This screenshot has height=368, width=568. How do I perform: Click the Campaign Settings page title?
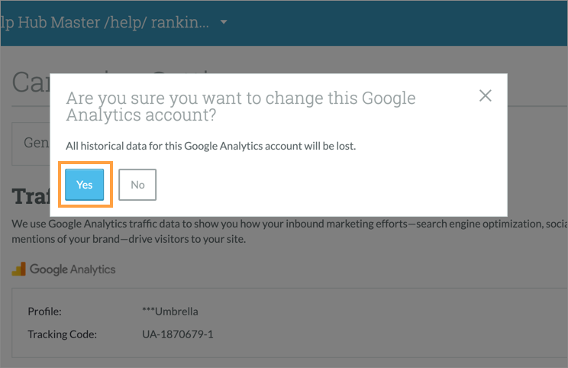(x=31, y=82)
